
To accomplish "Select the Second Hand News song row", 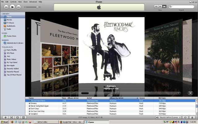I will (110, 101).
